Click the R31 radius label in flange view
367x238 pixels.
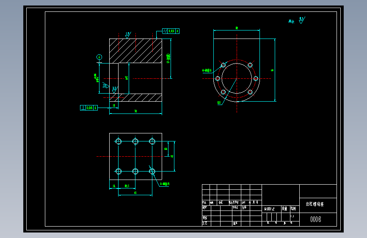[219, 102]
